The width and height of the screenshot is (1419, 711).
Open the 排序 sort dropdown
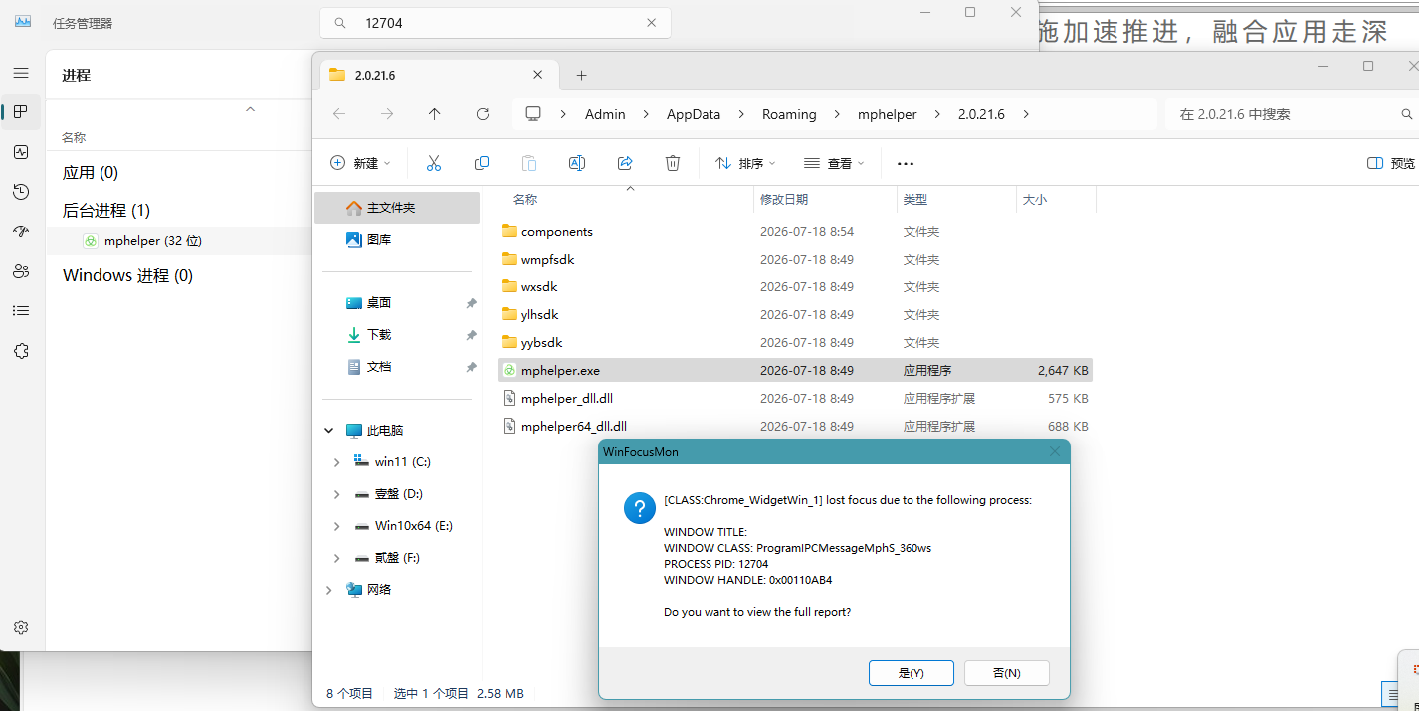(745, 163)
